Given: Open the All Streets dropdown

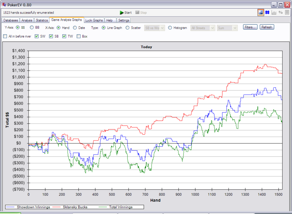Looking at the screenshot, I should pyautogui.click(x=203, y=28).
